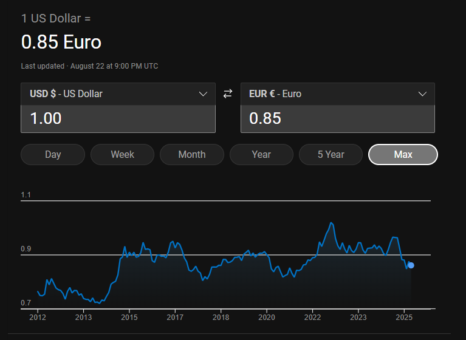
Task: Click the 2018 label on chart axis
Action: (221, 318)
